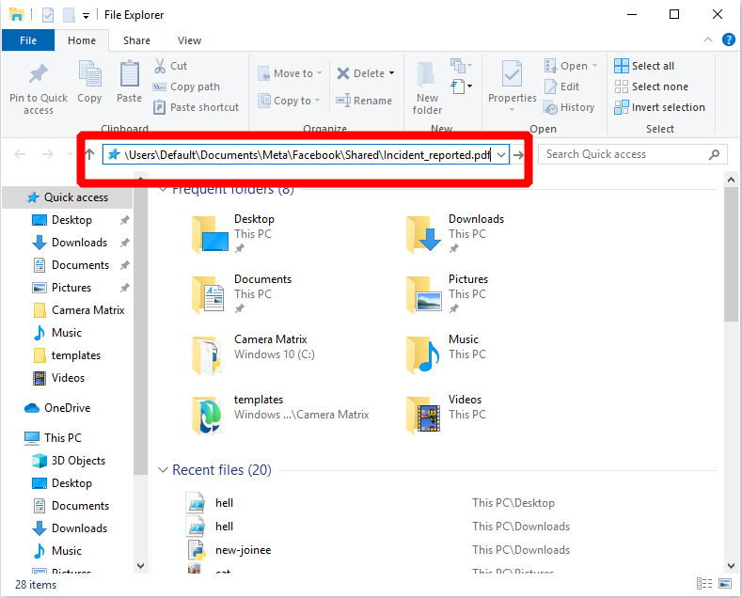Click Invert selection
Screen dimensions: 742x598
[659, 107]
